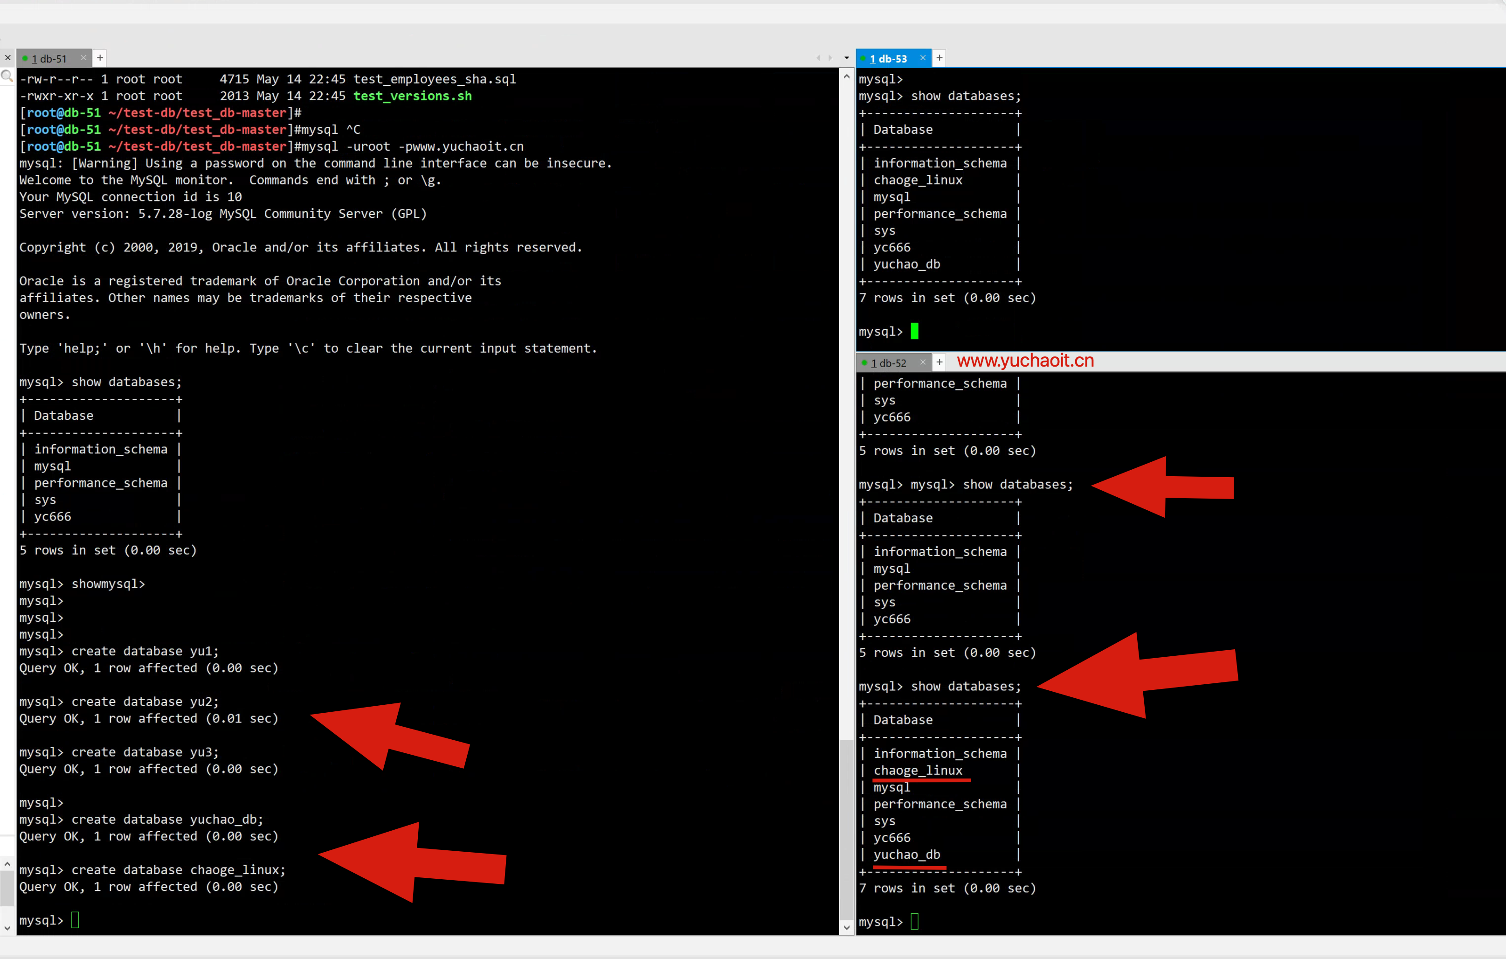Close the db-52 session tab
Screen dimensions: 1506x959
[923, 362]
